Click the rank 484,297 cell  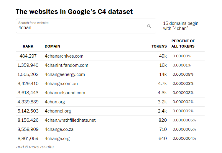[28, 56]
